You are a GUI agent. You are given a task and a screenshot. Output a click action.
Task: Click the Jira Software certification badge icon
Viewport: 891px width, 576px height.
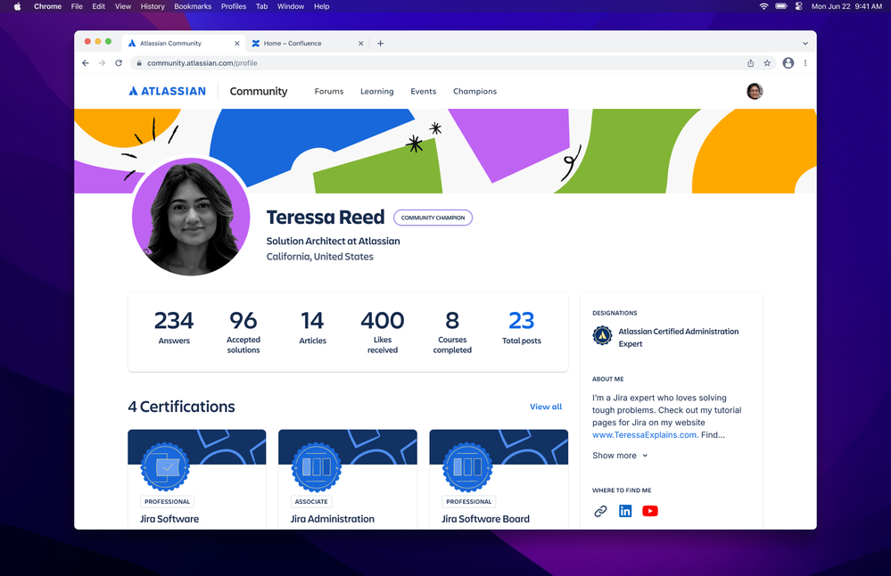pyautogui.click(x=165, y=467)
